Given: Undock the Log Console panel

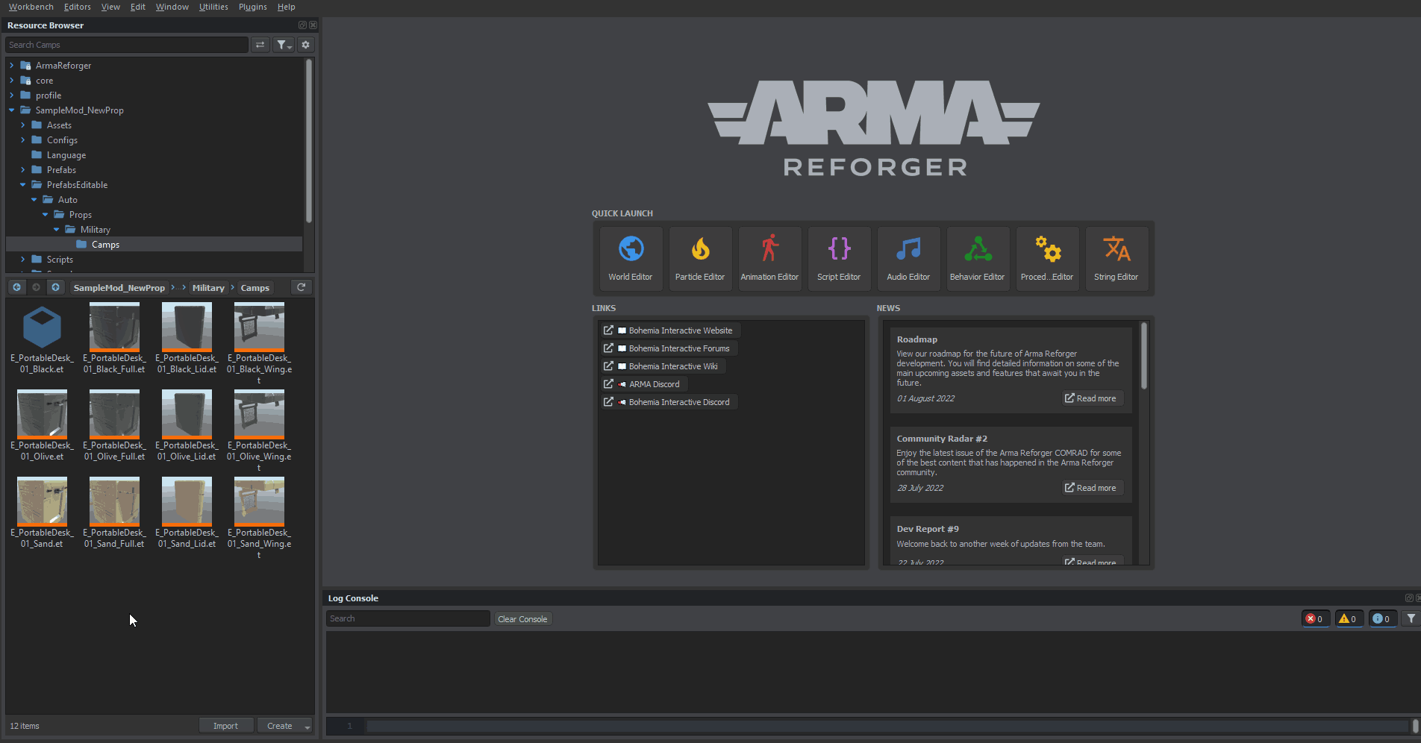Looking at the screenshot, I should pyautogui.click(x=1409, y=598).
